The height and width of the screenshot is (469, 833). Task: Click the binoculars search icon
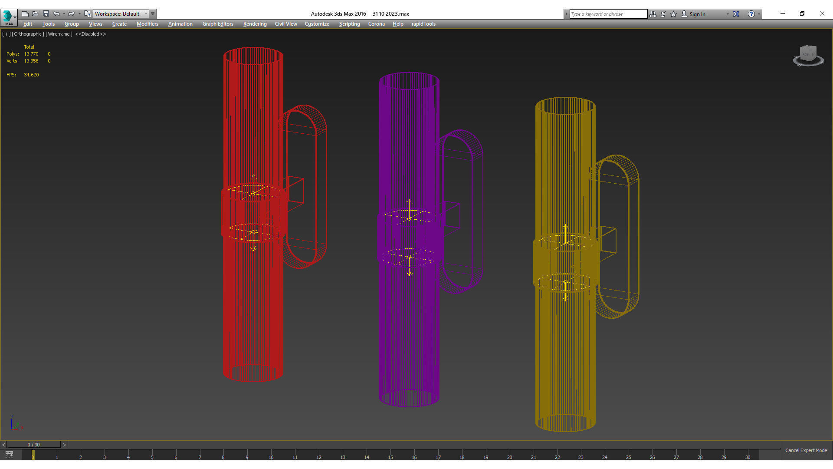point(653,14)
